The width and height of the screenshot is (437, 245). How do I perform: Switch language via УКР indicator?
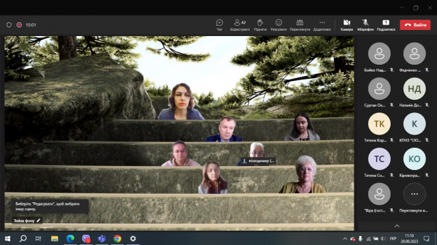click(393, 239)
